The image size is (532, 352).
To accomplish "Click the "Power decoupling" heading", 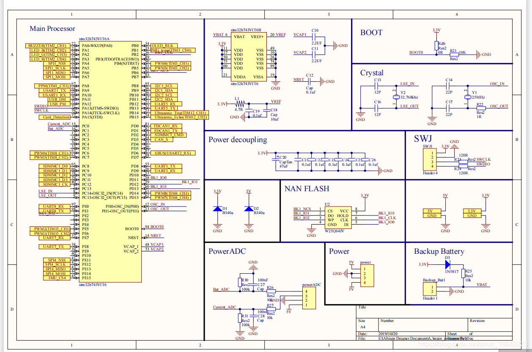I will click(x=238, y=140).
